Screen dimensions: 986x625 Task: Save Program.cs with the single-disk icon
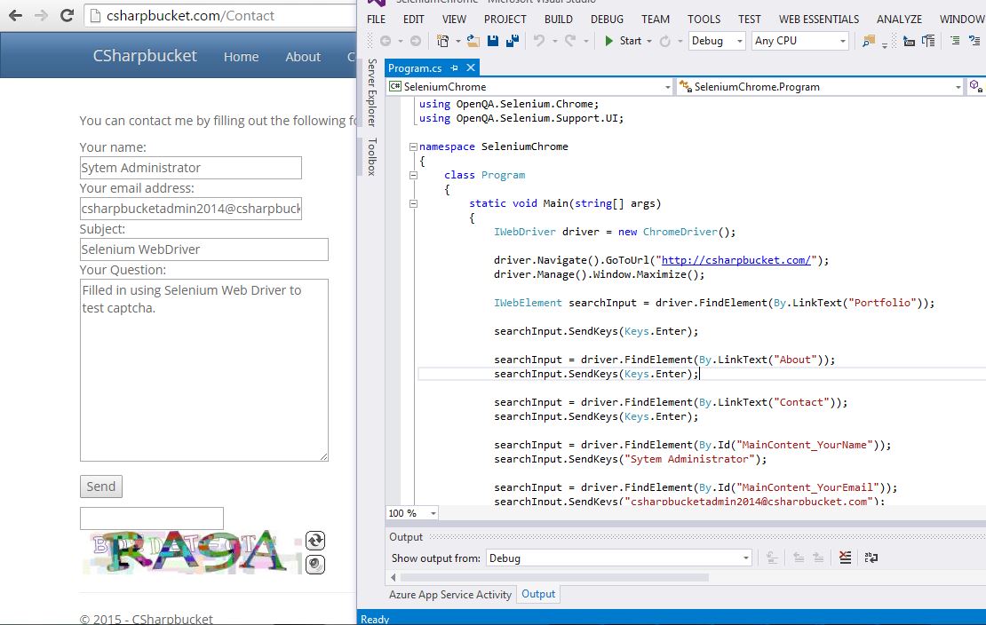coord(493,41)
